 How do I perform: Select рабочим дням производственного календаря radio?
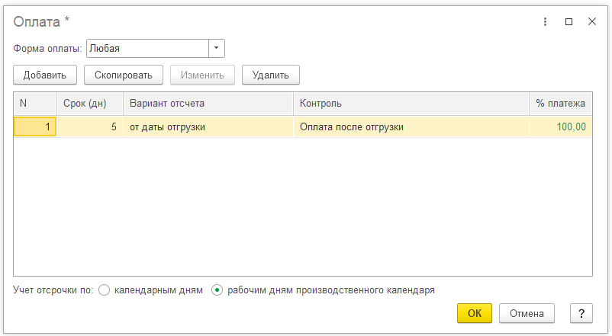tap(217, 290)
